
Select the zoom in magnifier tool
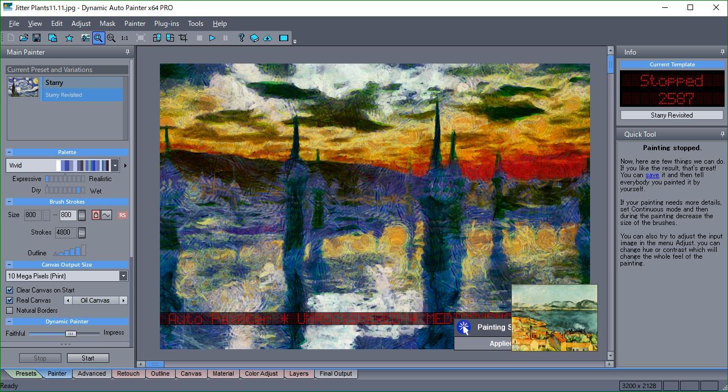[99, 38]
